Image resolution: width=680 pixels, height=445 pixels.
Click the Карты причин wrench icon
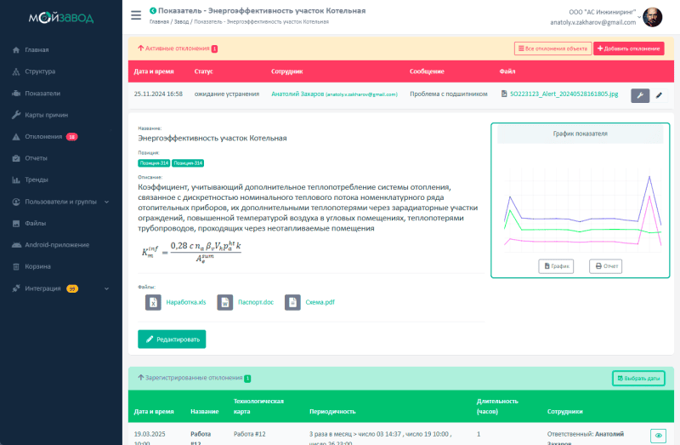pyautogui.click(x=16, y=115)
